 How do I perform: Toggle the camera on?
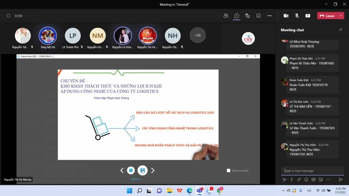click(286, 16)
